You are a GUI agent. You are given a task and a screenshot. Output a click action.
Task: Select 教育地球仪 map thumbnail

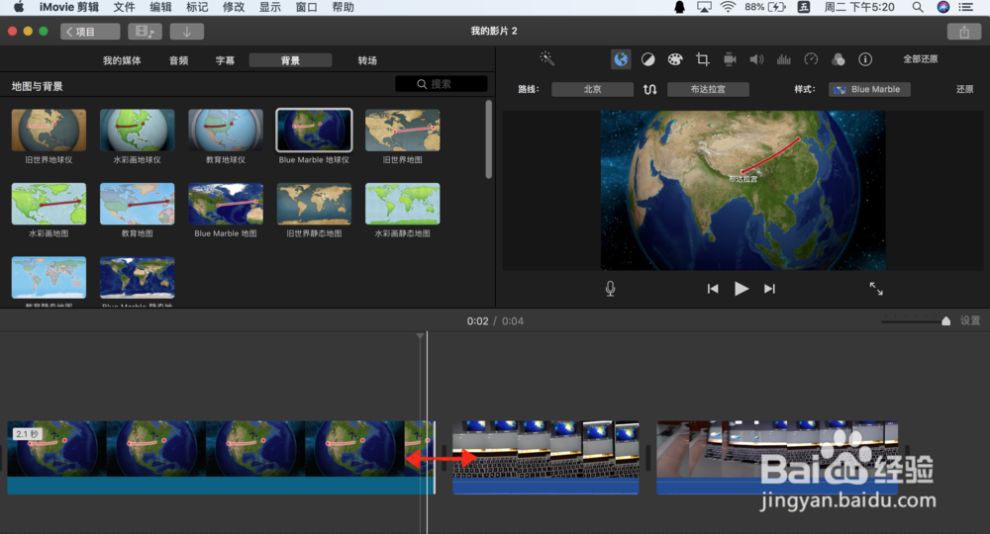[226, 130]
